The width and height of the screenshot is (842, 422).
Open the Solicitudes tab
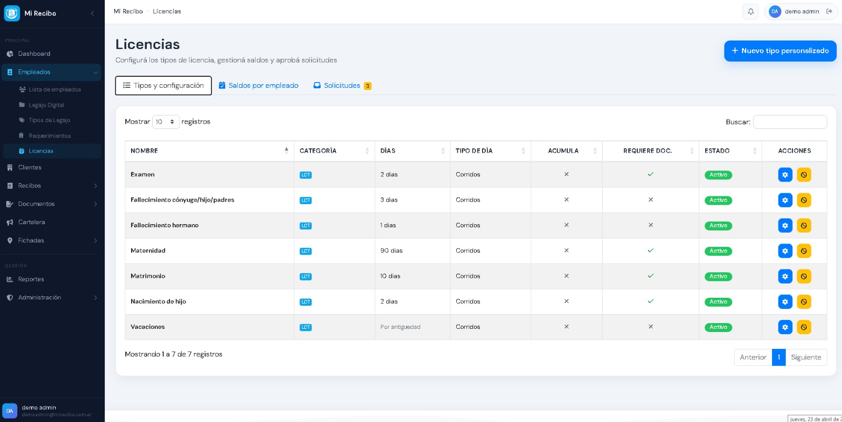click(342, 86)
